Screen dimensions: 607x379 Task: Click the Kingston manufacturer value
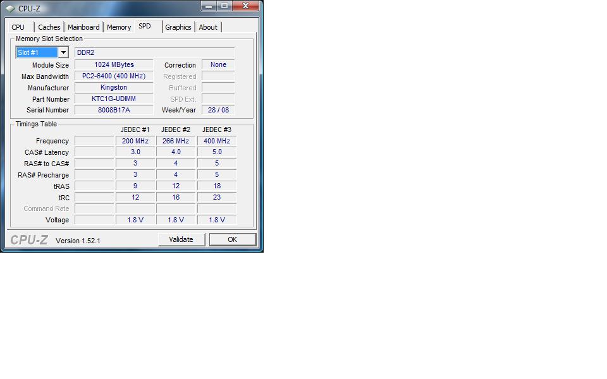coord(114,87)
